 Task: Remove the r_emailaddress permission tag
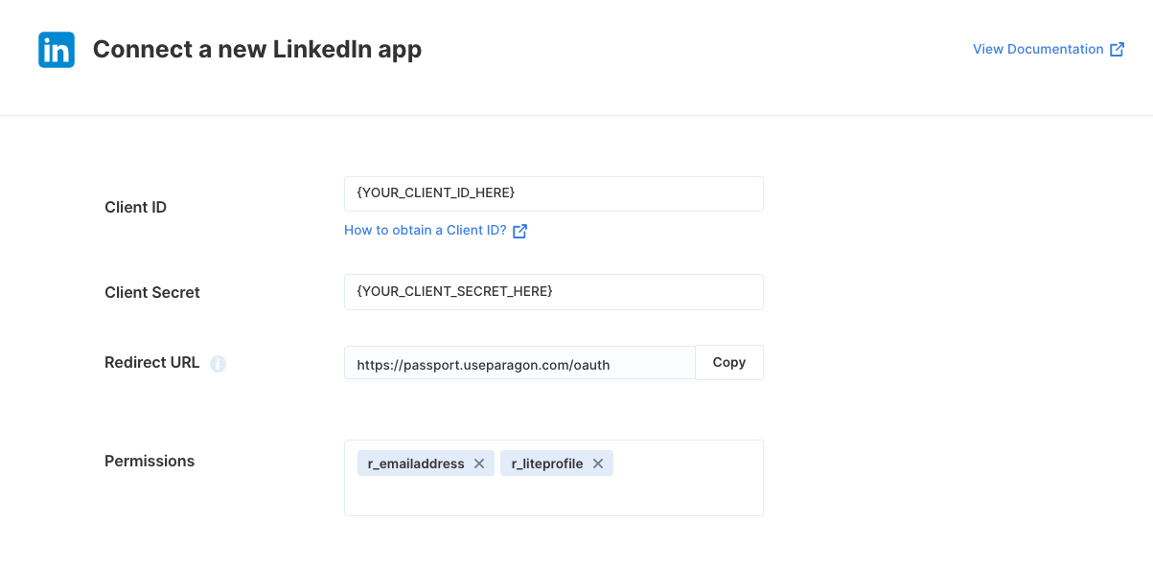(x=479, y=463)
